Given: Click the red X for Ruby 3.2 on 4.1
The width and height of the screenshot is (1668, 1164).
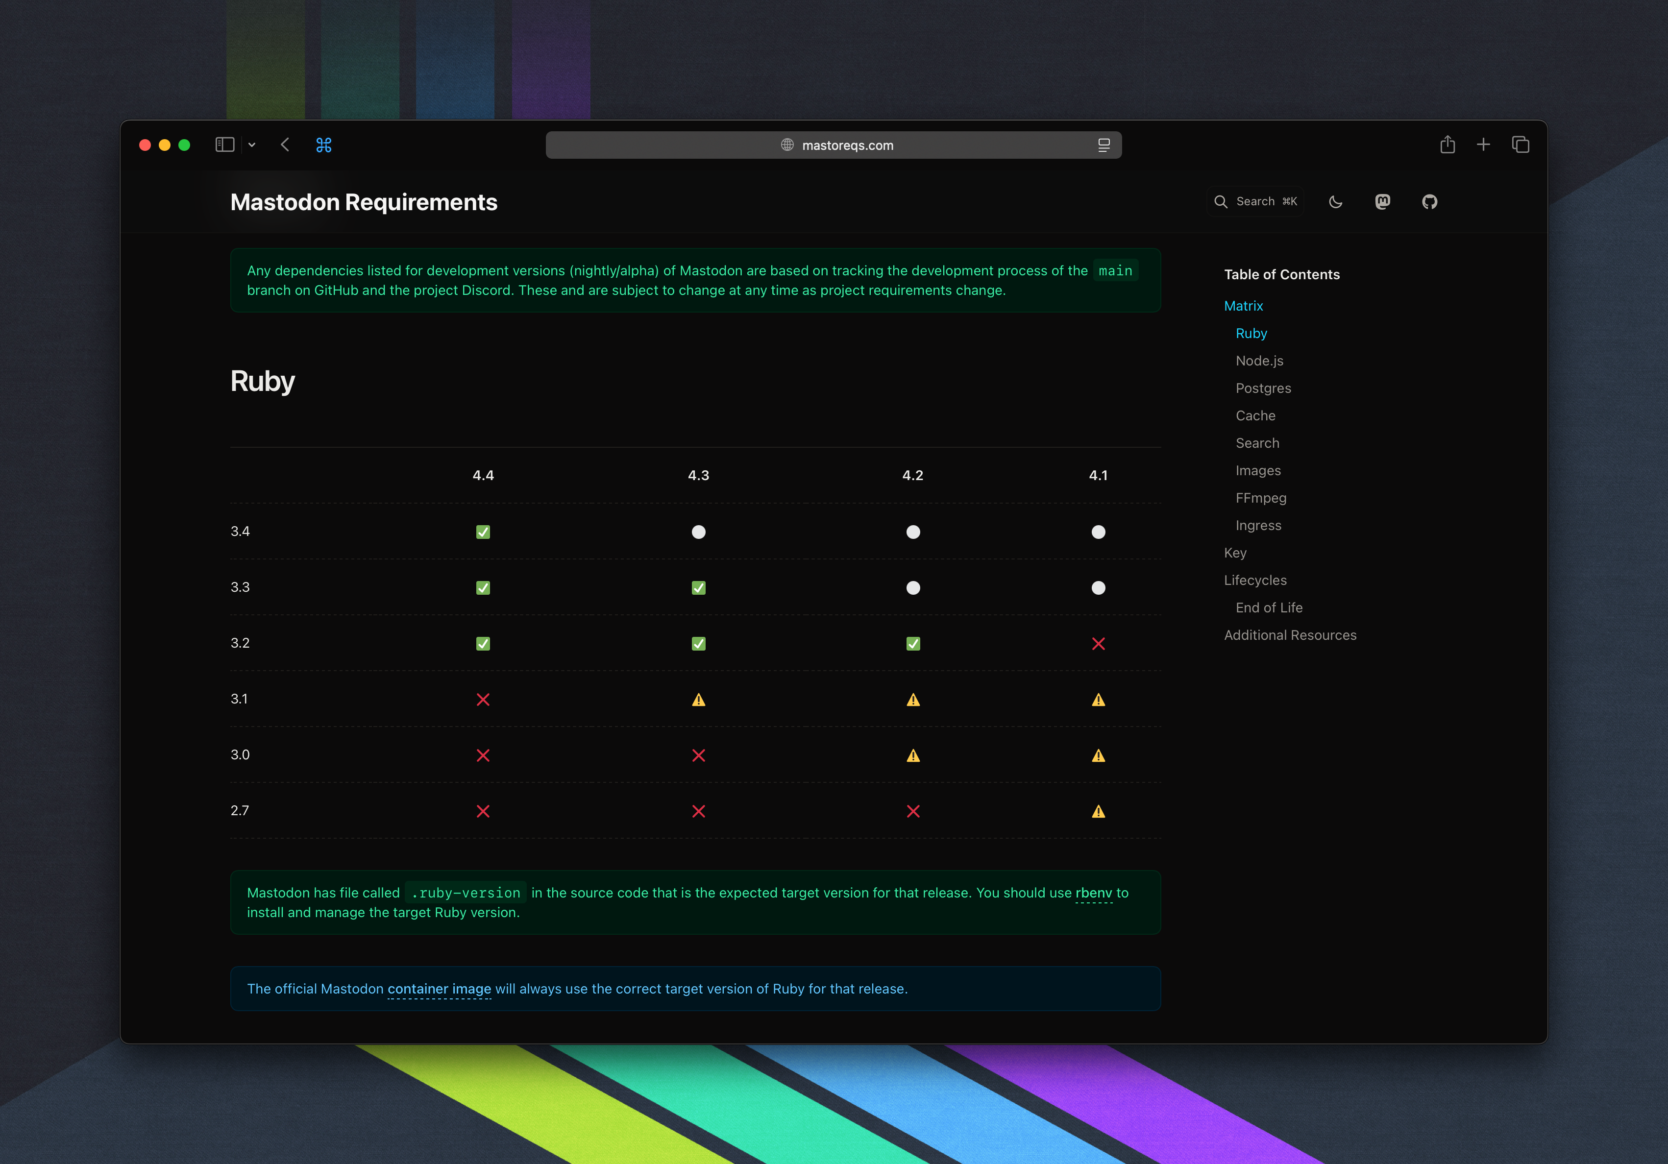Looking at the screenshot, I should tap(1099, 644).
